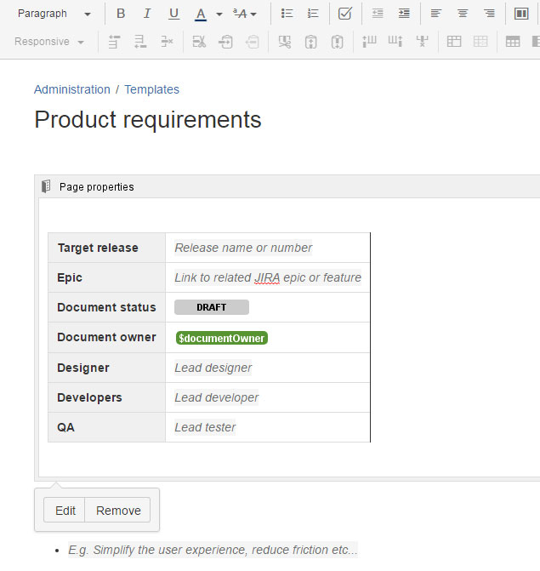The width and height of the screenshot is (540, 571).
Task: Insert a numbered list
Action: coord(313,14)
